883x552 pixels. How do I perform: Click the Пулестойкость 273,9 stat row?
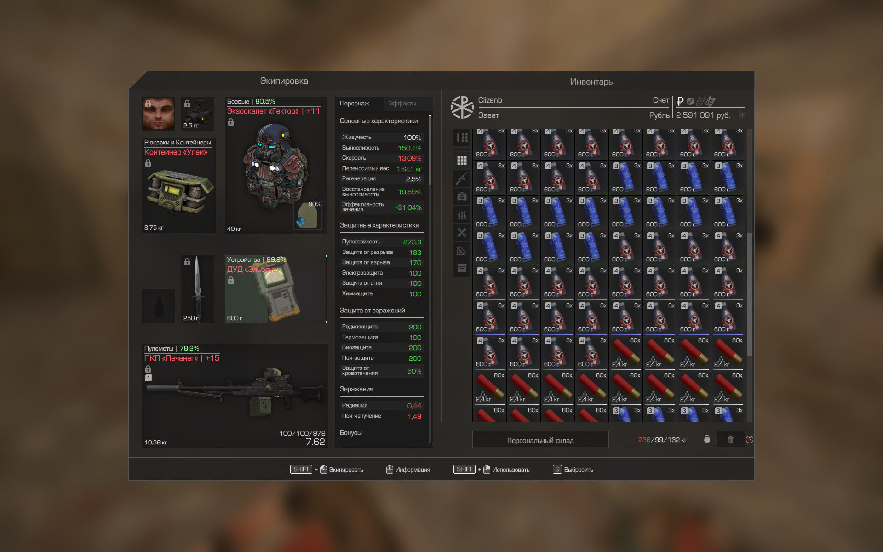tap(382, 241)
